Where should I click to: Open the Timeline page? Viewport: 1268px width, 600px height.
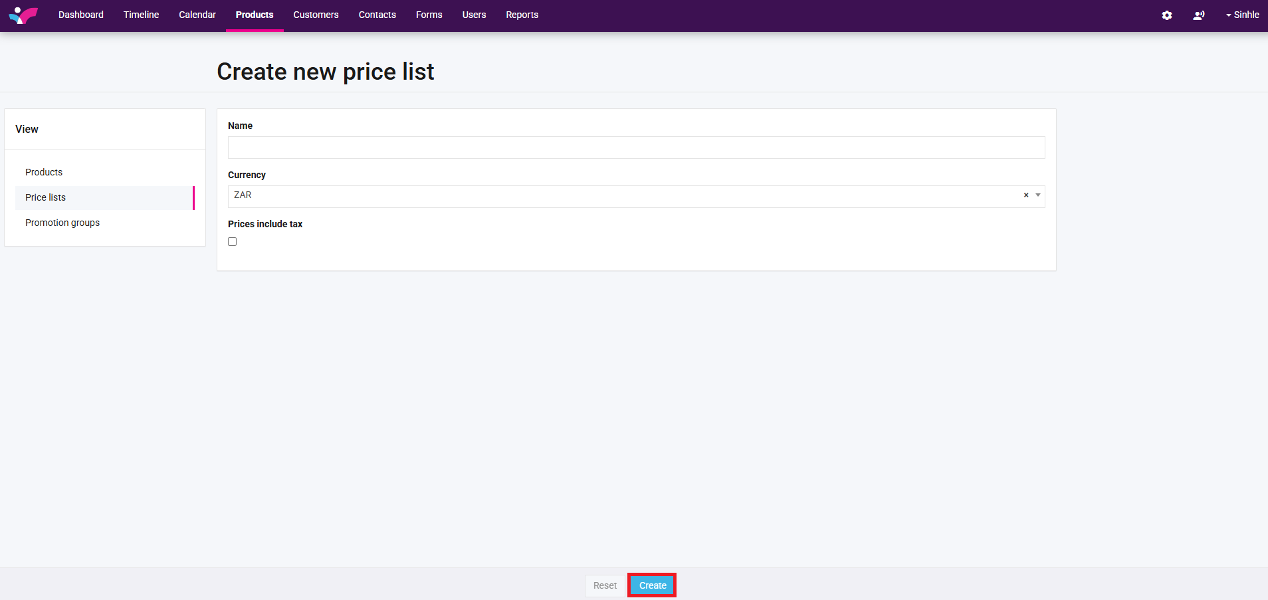pos(141,15)
